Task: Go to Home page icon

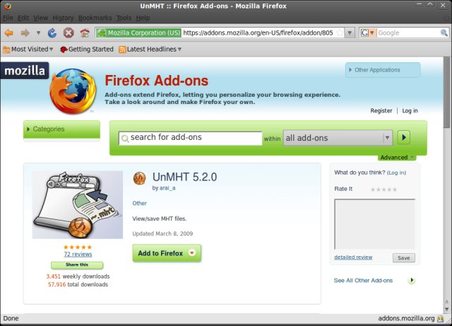Action: (85, 33)
